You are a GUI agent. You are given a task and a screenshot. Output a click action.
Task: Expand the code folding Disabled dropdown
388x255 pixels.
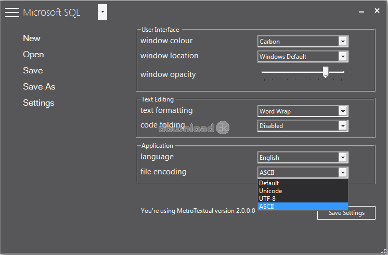[x=303, y=126]
